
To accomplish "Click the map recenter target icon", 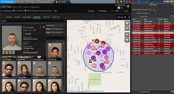I will pyautogui.click(x=127, y=40).
